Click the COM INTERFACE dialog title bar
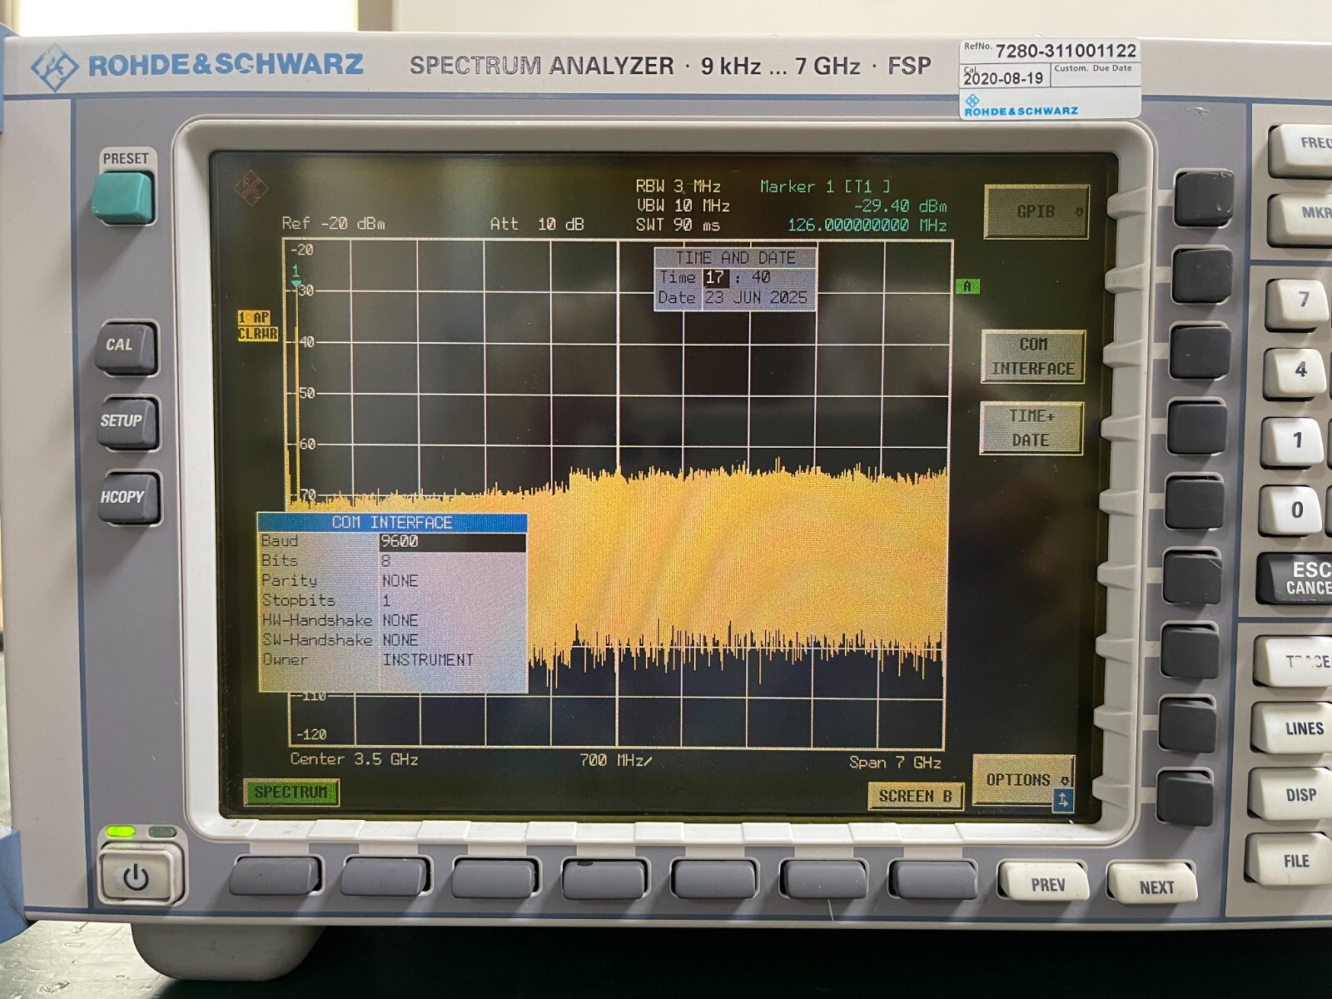The width and height of the screenshot is (1332, 999). click(x=392, y=523)
